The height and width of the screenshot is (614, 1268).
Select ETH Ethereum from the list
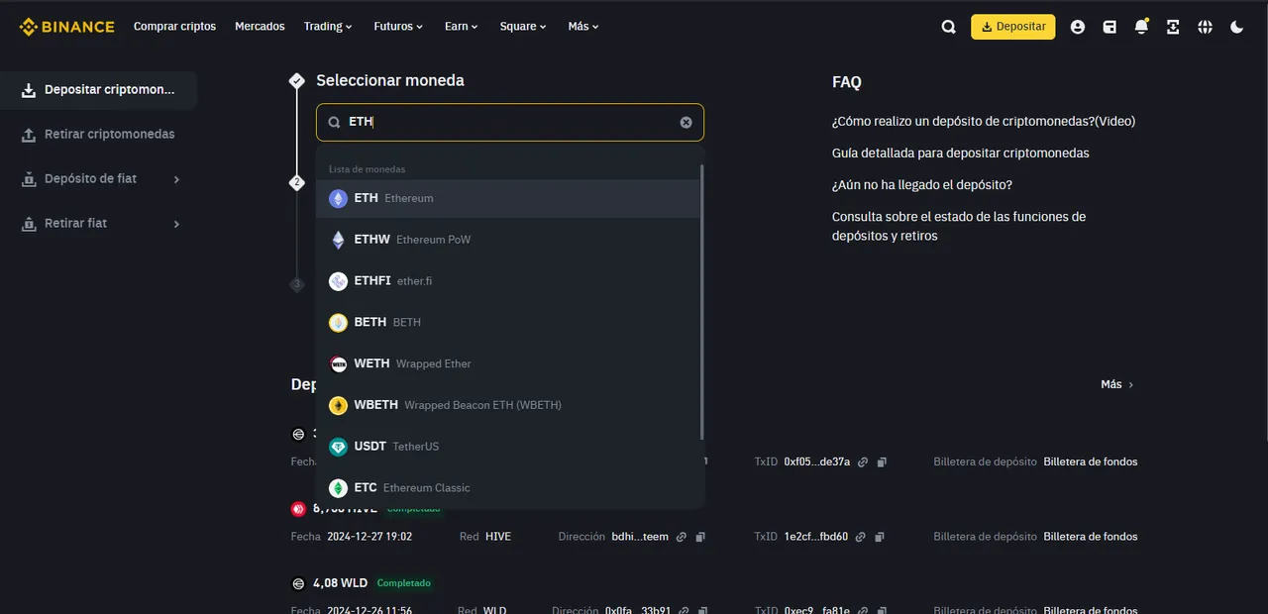[508, 198]
